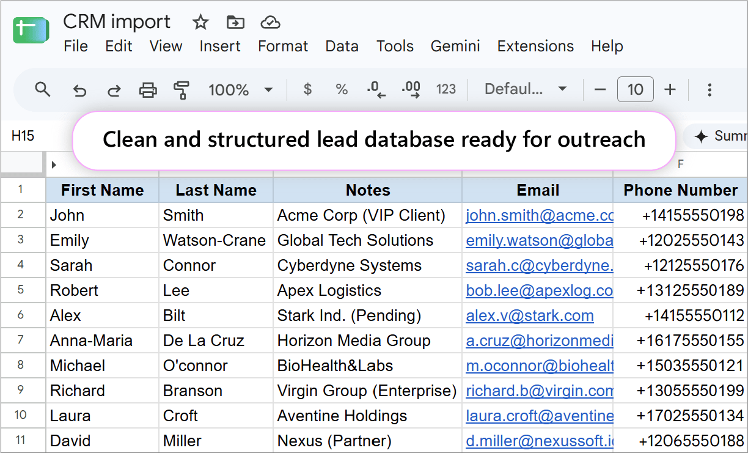Select the Aventine Holdings cell

click(x=367, y=416)
